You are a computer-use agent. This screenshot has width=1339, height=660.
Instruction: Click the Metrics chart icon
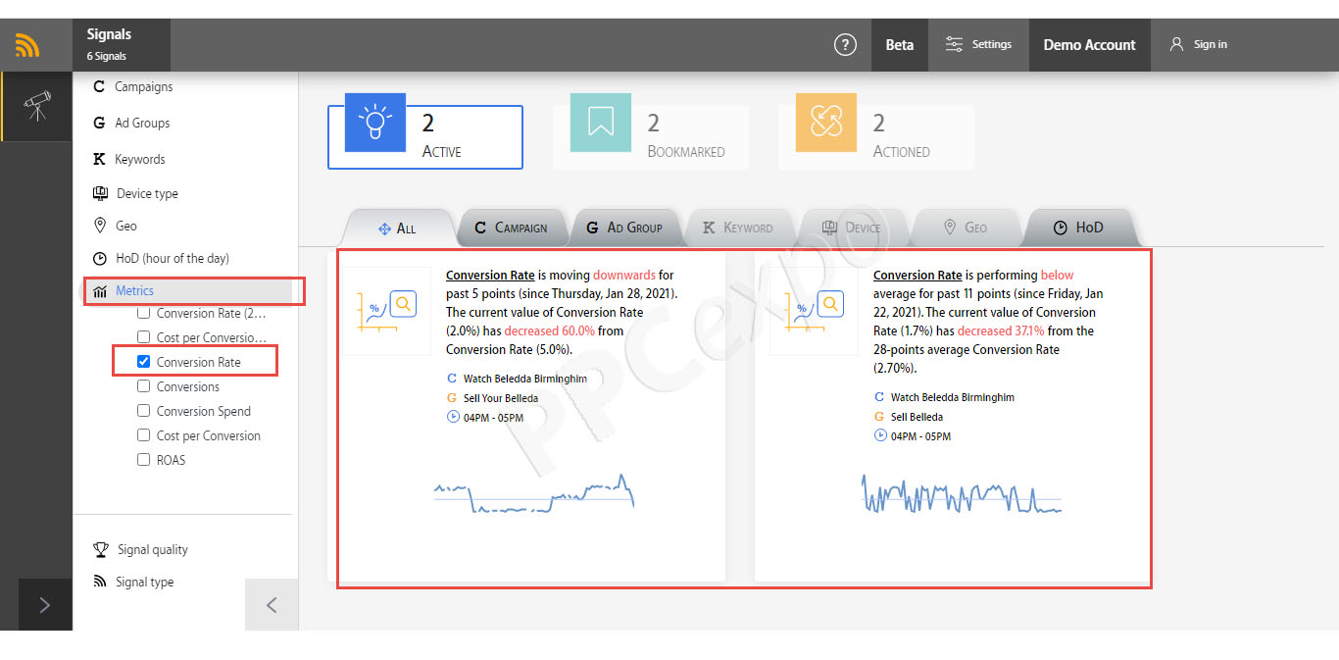tap(99, 290)
